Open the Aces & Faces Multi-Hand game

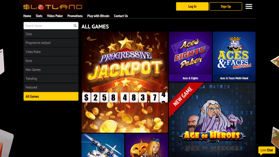(234, 57)
